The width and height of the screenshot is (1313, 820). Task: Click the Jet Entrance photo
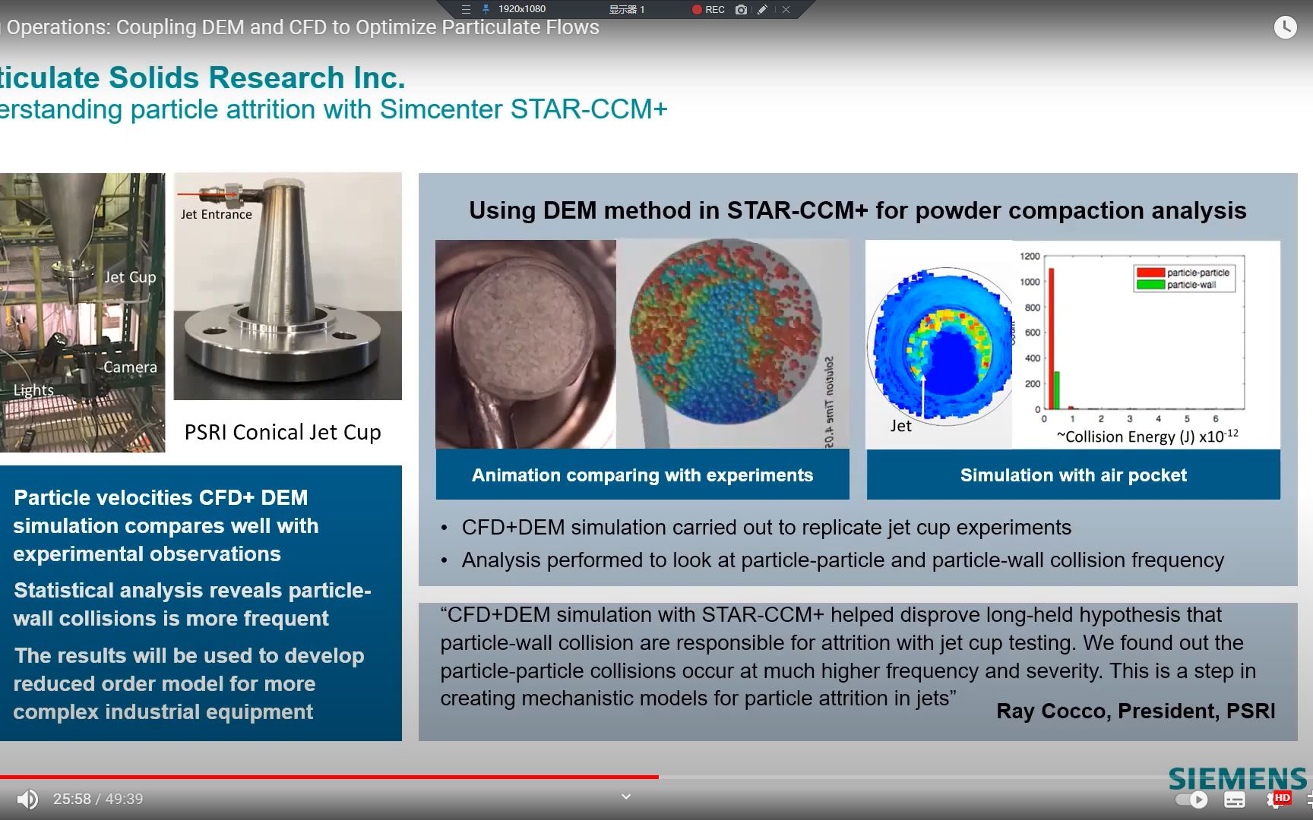288,286
